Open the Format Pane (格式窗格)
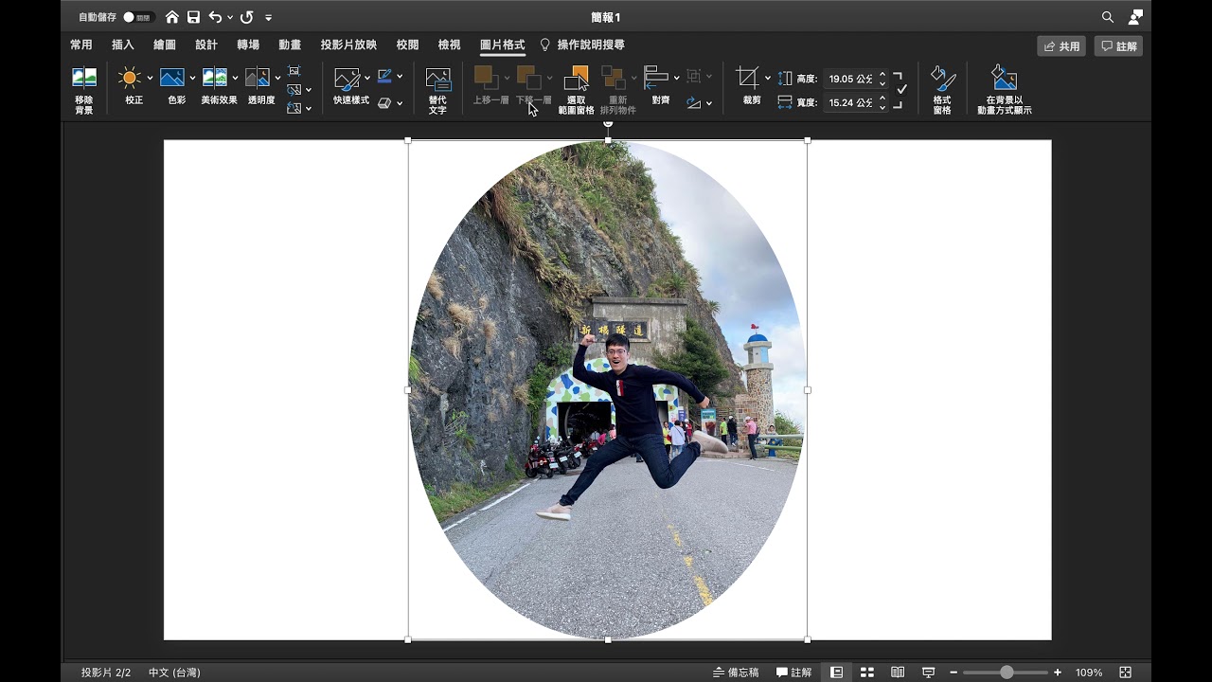The height and width of the screenshot is (682, 1212). pos(941,80)
